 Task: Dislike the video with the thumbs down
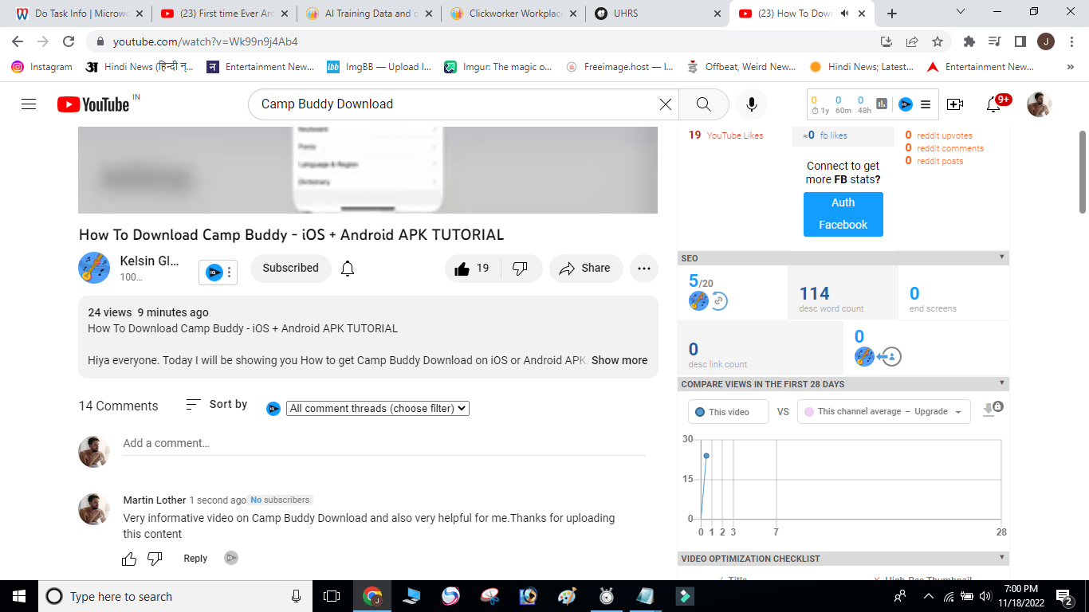pos(521,269)
